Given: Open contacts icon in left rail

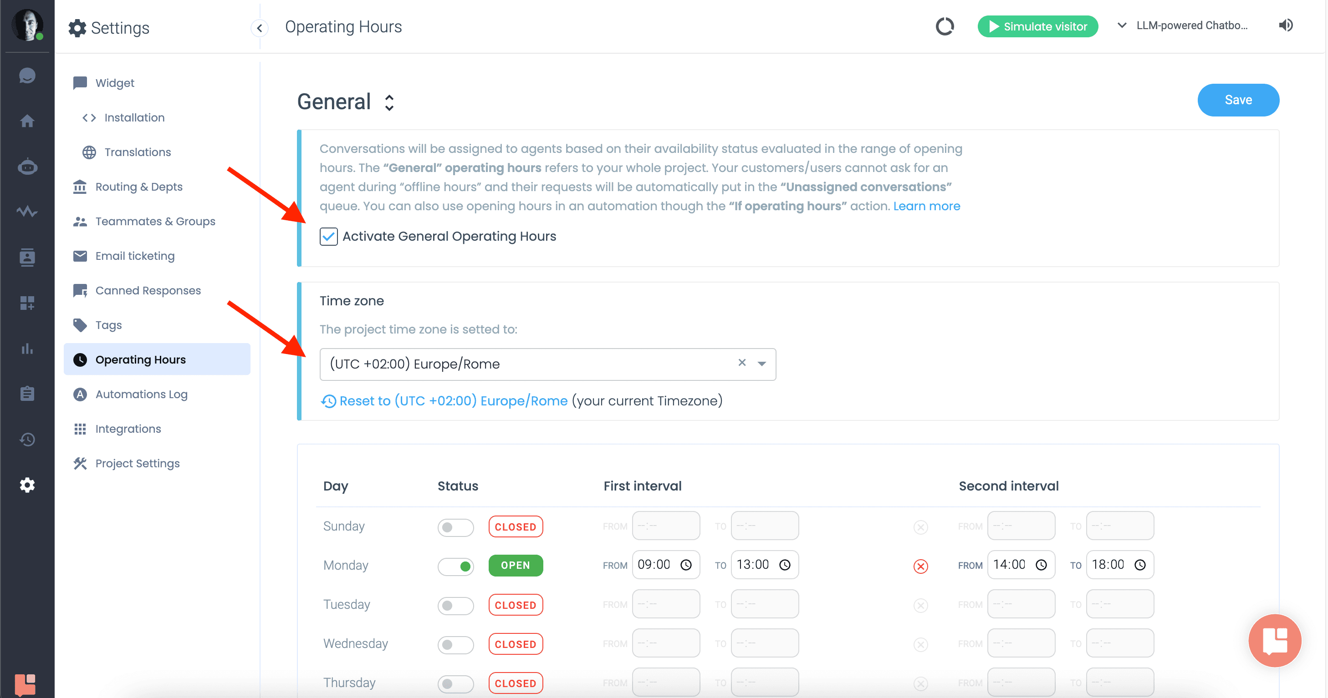Looking at the screenshot, I should [x=27, y=257].
